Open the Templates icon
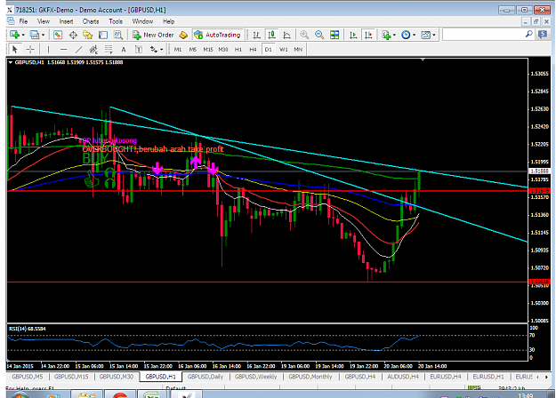Screen dimensions: 556x398 [x=425, y=35]
